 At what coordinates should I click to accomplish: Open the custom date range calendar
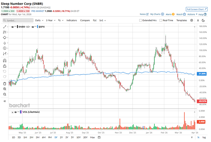coord(99,137)
